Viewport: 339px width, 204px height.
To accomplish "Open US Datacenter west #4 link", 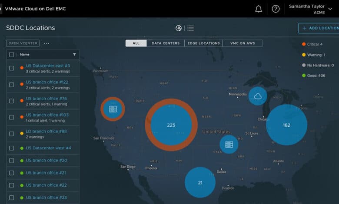I will [48, 148].
